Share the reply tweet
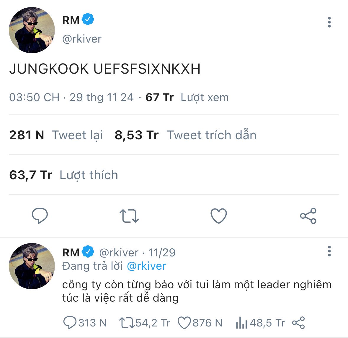Screen dimensions: 348x338 click(298, 323)
